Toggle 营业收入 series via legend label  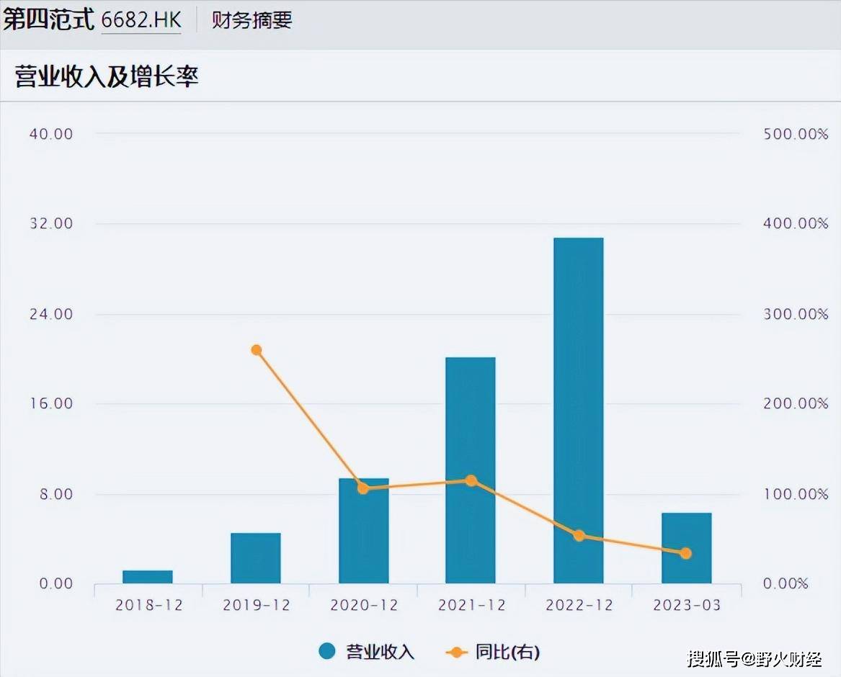point(381,652)
